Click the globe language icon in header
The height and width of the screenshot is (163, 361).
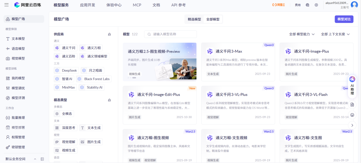(x=308, y=5)
